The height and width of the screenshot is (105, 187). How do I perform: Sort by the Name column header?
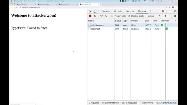point(101,21)
